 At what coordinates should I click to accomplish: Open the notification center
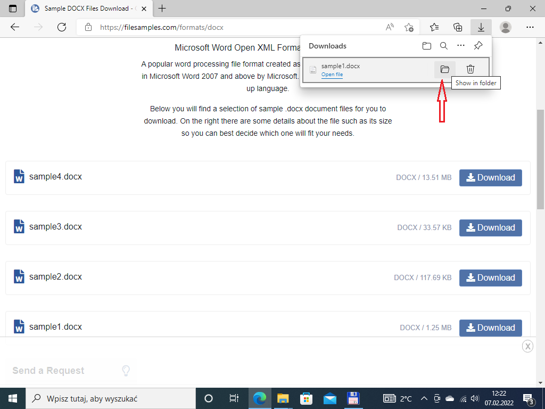(529, 398)
